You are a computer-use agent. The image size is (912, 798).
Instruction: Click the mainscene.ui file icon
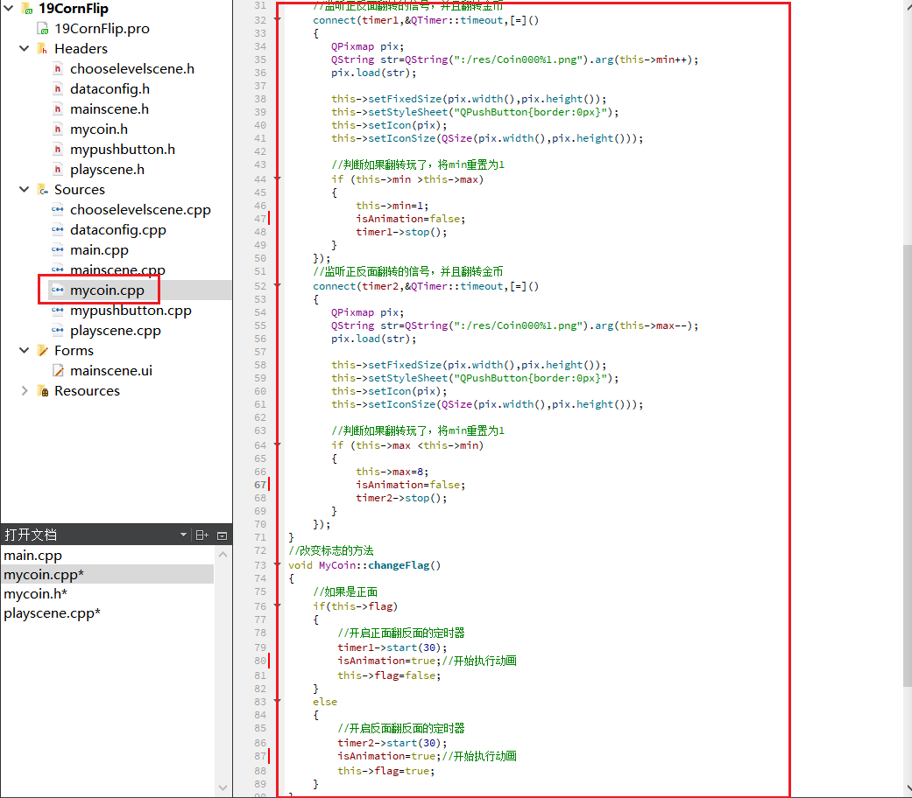tap(58, 370)
